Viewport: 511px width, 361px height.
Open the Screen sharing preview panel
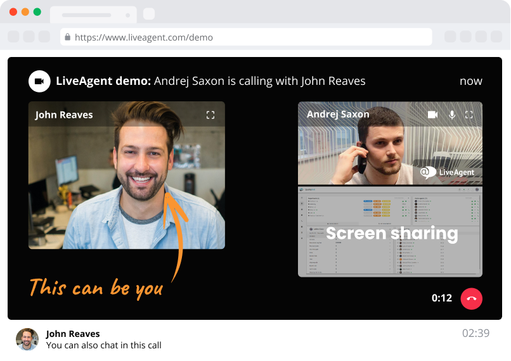[390, 232]
